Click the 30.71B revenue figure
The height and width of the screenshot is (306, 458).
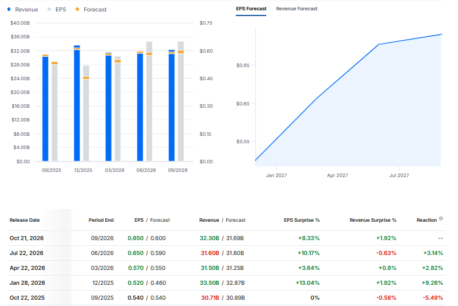coord(210,298)
